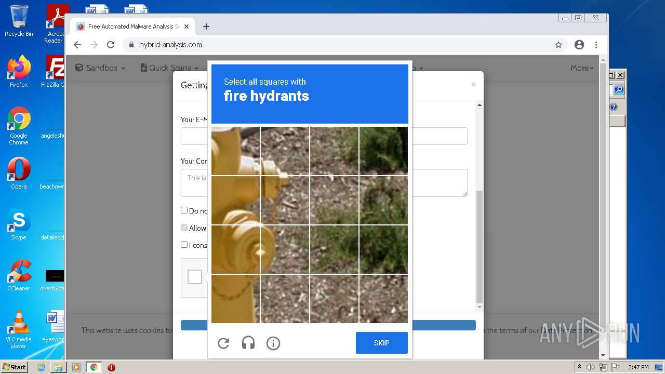This screenshot has width=665, height=374.
Task: Click the Your Comment text area
Action: [x=324, y=183]
